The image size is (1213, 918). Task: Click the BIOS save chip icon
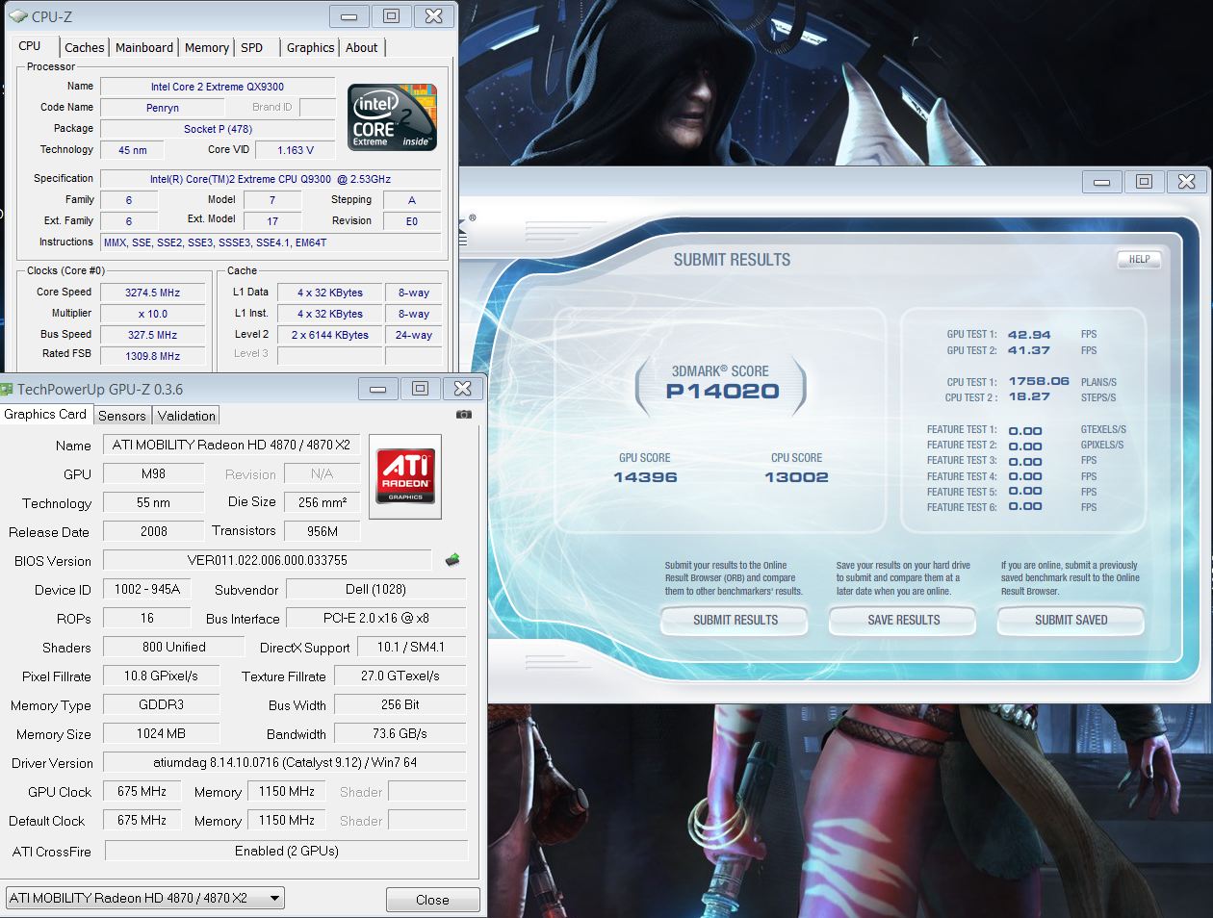click(x=452, y=560)
